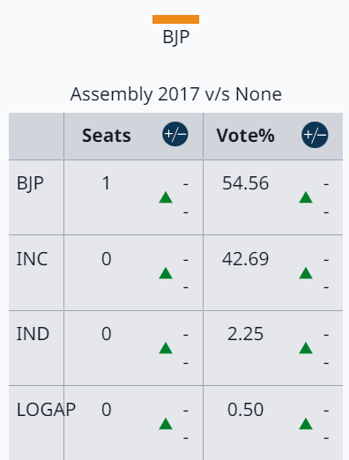
Task: Click the orange BJP legend color bar
Action: pos(175,19)
